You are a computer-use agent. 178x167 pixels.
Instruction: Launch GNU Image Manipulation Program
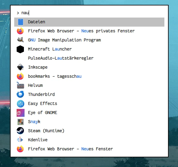click(89, 40)
